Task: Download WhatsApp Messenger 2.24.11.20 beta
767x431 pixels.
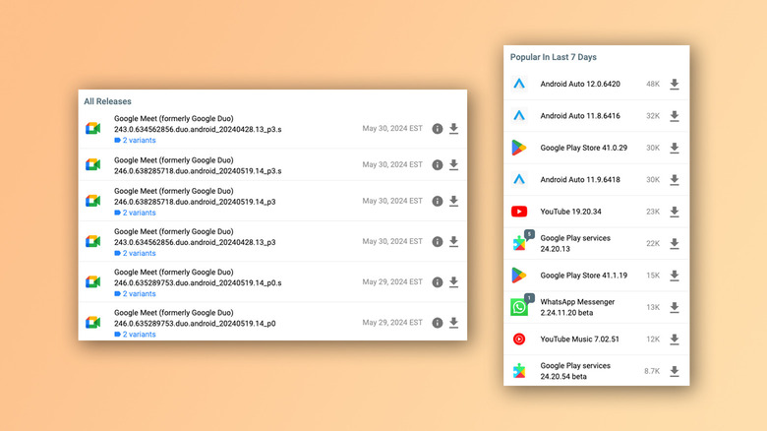Action: coord(674,307)
